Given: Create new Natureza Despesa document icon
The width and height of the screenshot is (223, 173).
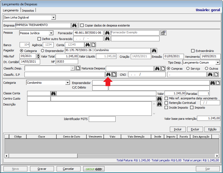Looking at the screenshot, I should coord(163,69).
